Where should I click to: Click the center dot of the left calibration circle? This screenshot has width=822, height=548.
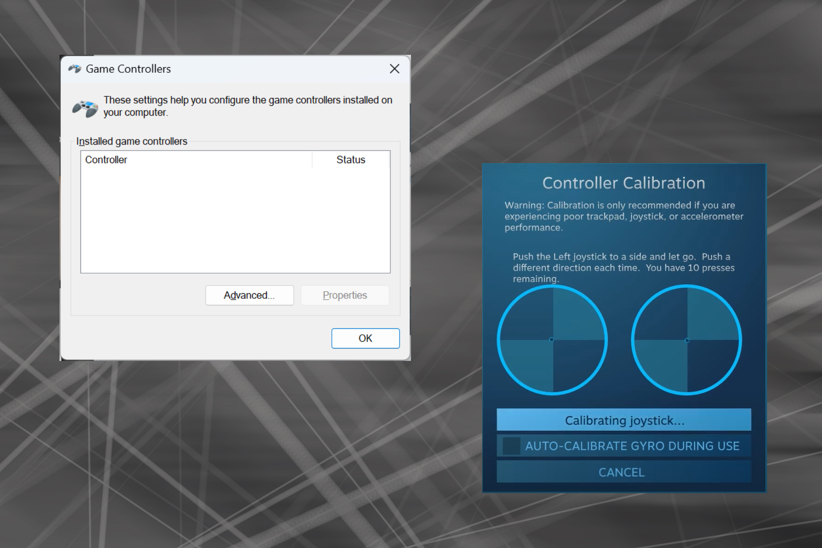552,340
